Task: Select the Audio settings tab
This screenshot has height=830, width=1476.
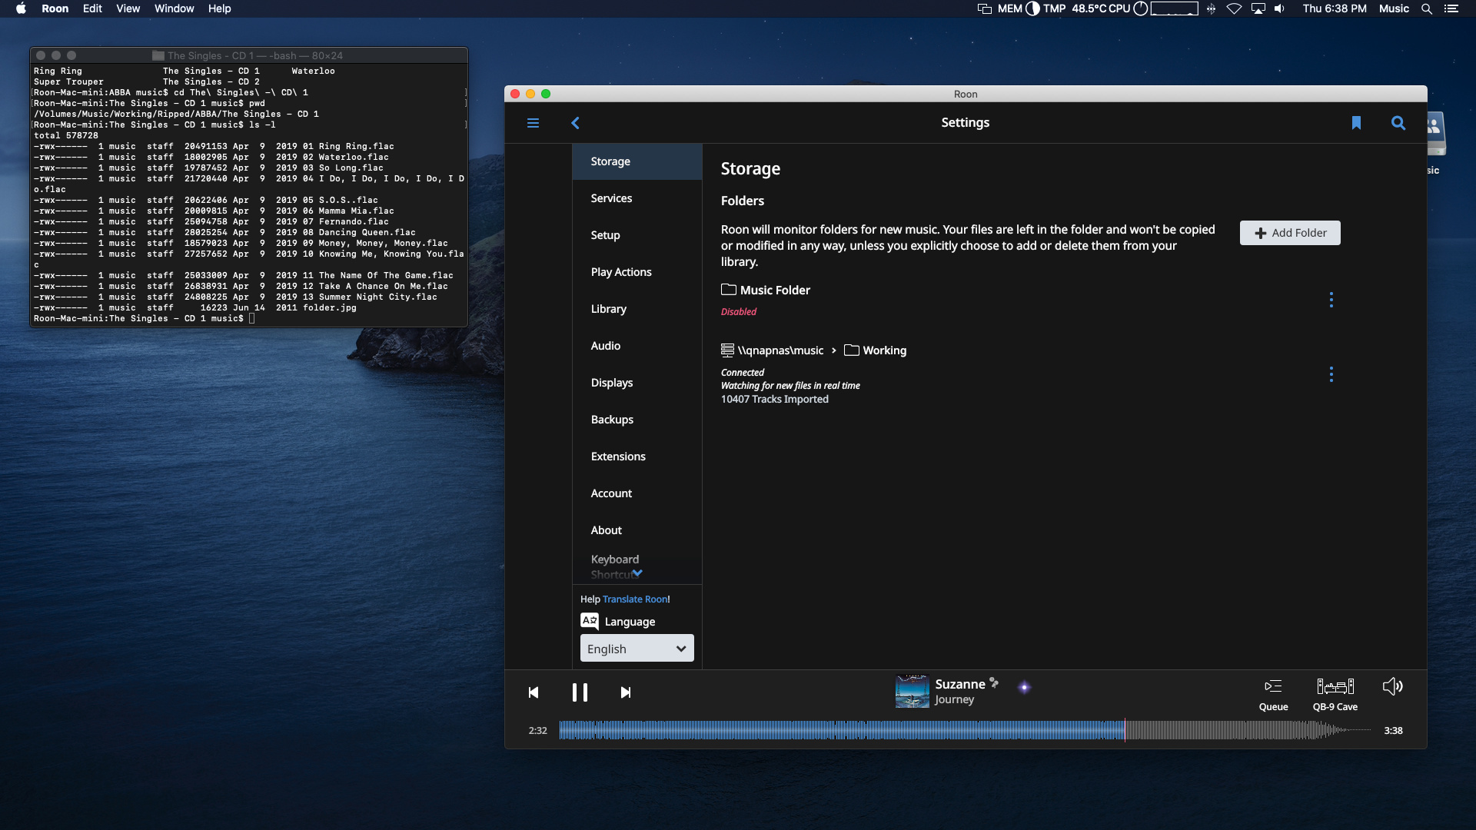Action: (637, 346)
